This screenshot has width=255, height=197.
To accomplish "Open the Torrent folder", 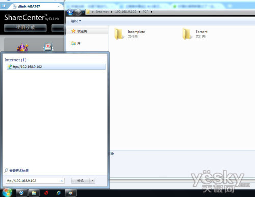I will pos(195,34).
